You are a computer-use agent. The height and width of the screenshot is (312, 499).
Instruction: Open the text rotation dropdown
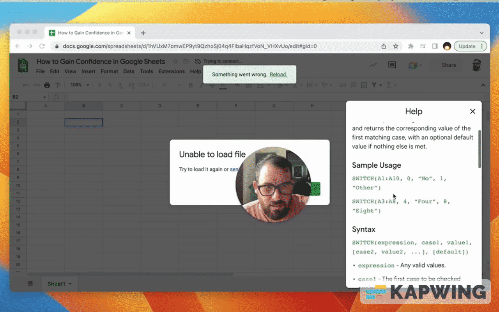click(x=326, y=85)
